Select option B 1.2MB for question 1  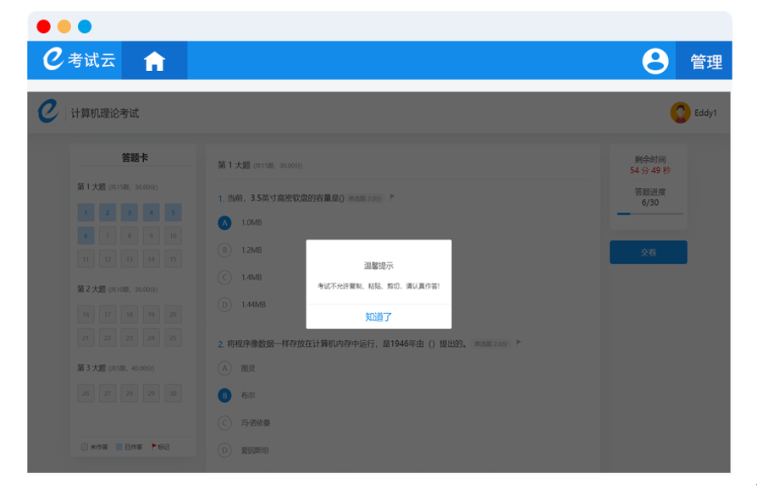[224, 250]
